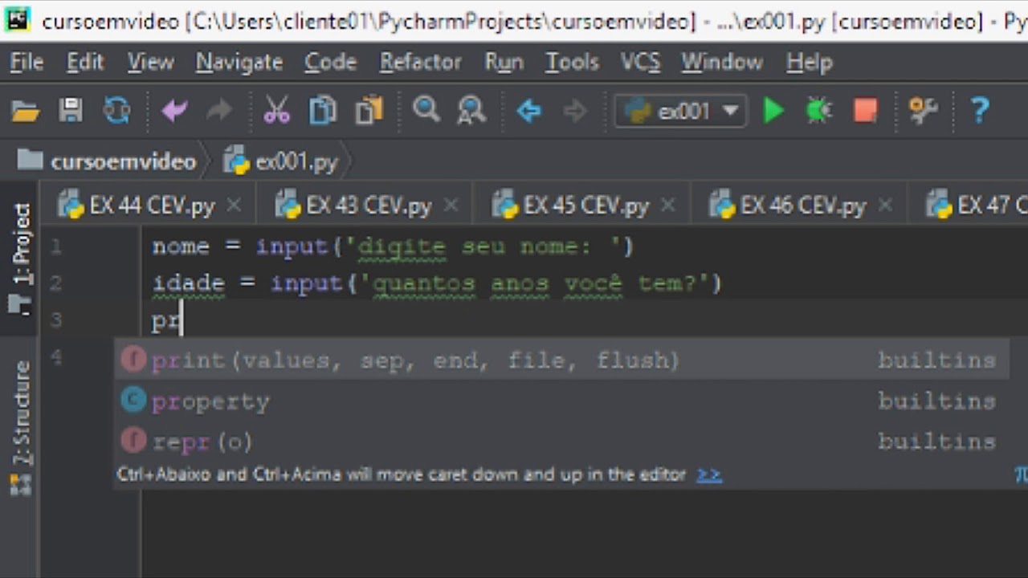Open Replace with magnifier A icon

[471, 111]
